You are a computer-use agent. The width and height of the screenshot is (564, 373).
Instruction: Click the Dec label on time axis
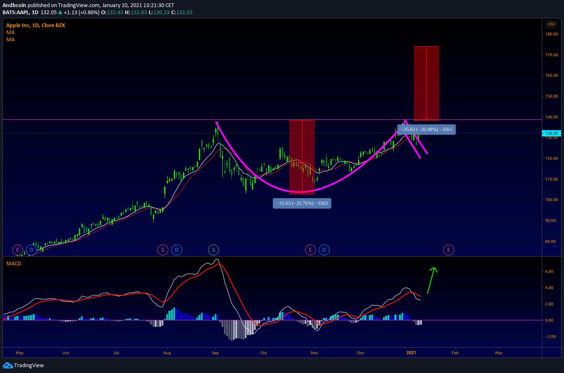[361, 353]
